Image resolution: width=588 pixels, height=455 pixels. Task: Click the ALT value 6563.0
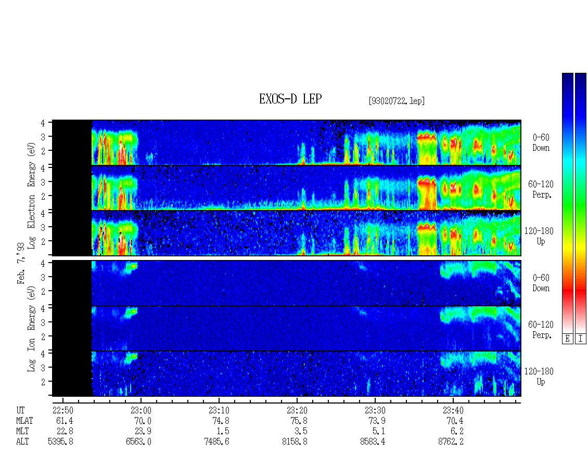(138, 442)
